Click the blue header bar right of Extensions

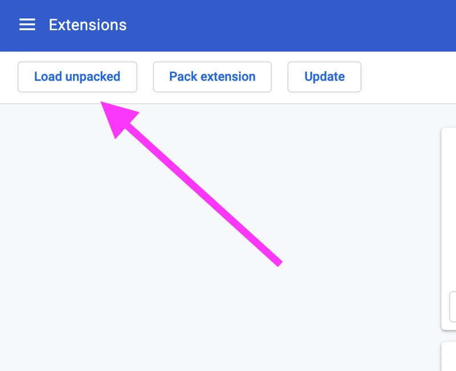point(291,25)
